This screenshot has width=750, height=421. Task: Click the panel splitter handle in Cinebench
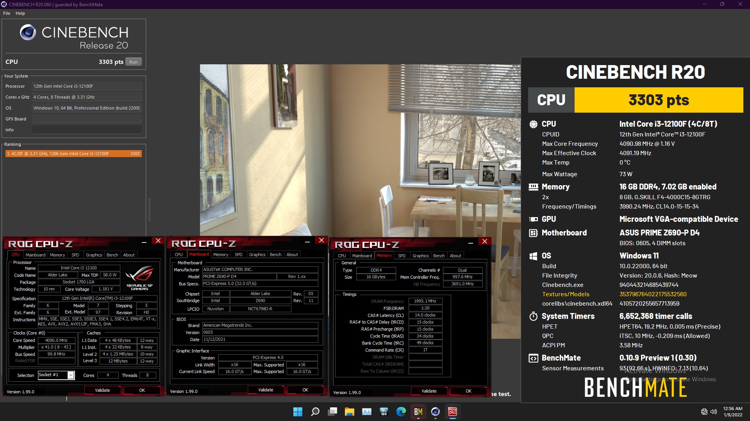pyautogui.click(x=149, y=209)
